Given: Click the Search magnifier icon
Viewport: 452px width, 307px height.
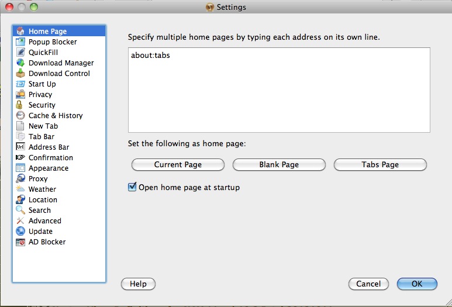Looking at the screenshot, I should (x=20, y=211).
